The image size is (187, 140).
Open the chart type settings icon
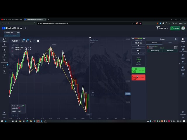tap(23, 41)
